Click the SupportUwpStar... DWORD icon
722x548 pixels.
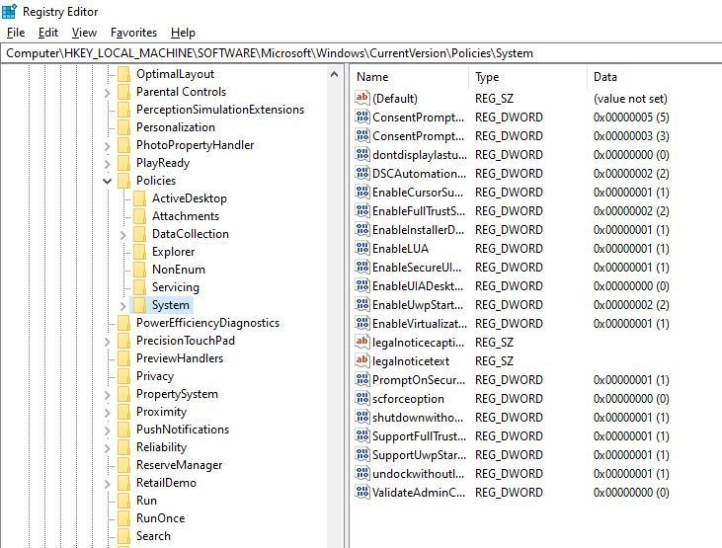pyautogui.click(x=362, y=454)
